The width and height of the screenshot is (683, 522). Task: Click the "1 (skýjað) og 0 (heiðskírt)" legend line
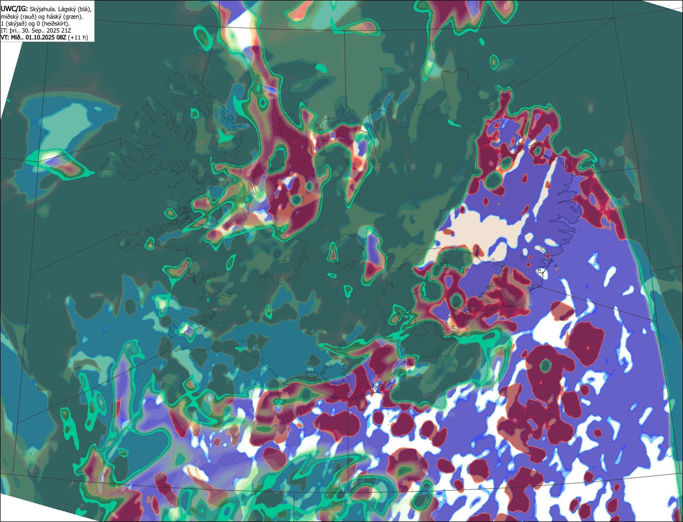[35, 23]
